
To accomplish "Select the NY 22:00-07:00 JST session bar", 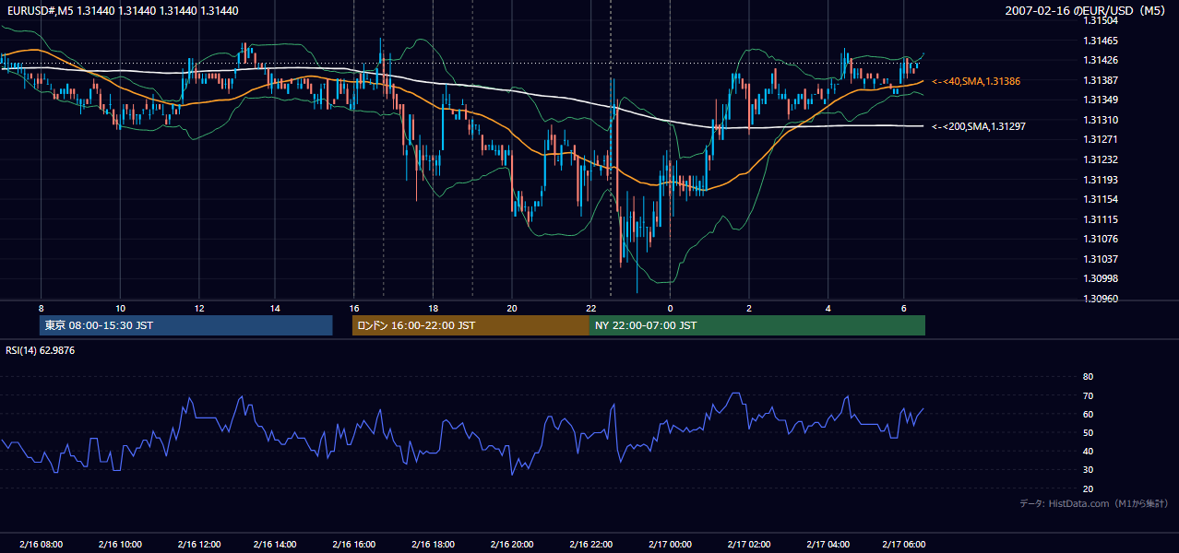I will pyautogui.click(x=757, y=325).
